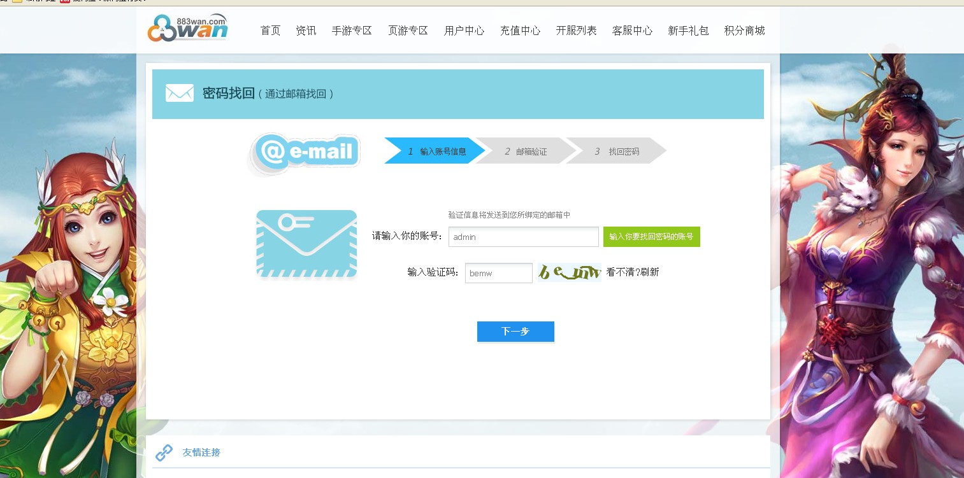Click the 883wan.com logo

coord(187,28)
